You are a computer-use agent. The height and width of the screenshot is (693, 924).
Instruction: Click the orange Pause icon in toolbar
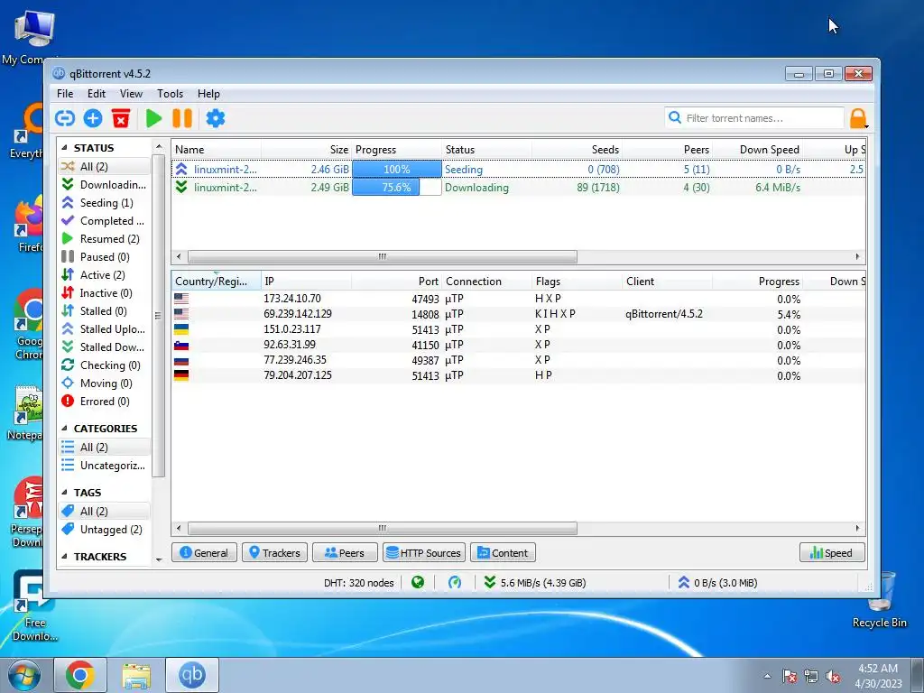coord(182,118)
